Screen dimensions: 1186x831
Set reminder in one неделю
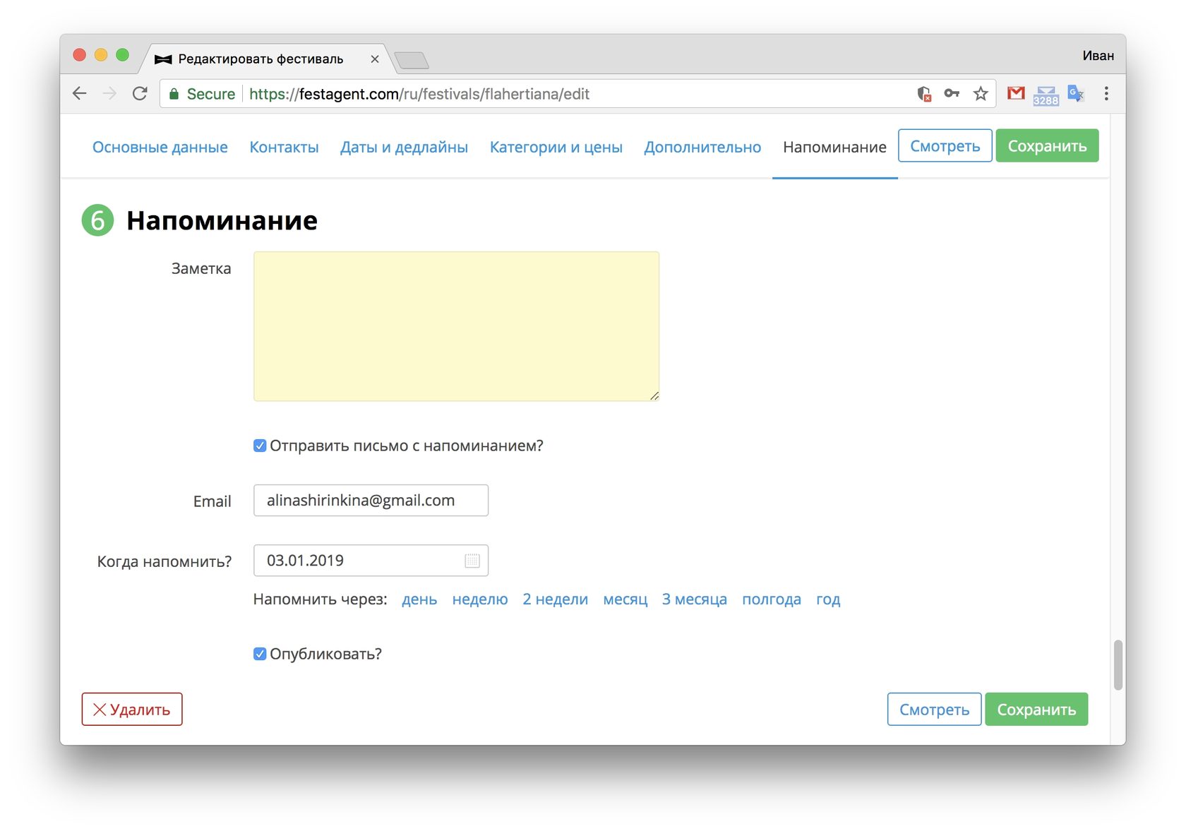tap(480, 599)
